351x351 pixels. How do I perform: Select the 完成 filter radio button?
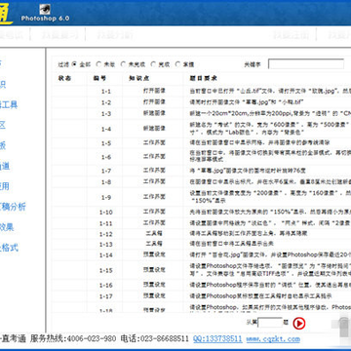(x=153, y=64)
